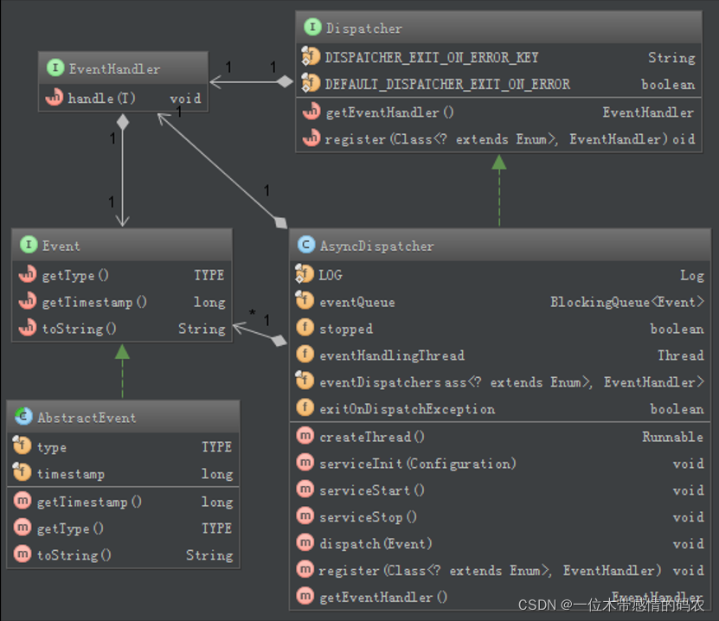Click the AbstractEvent class icon
The height and width of the screenshot is (621, 719).
click(23, 417)
